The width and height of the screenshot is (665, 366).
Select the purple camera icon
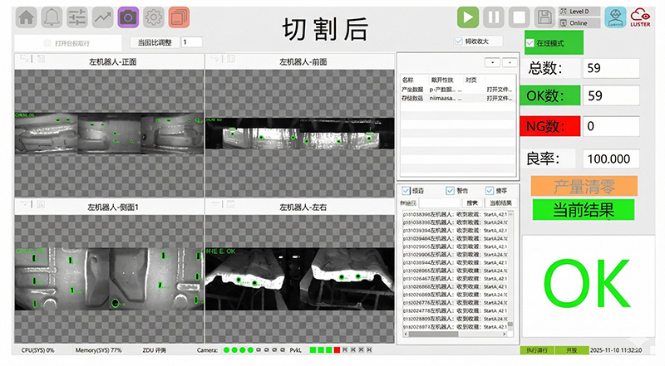pos(128,16)
